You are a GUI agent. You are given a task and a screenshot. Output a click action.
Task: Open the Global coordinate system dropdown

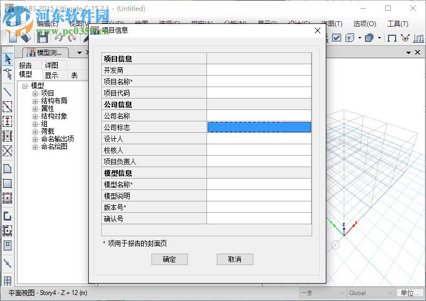click(370, 293)
